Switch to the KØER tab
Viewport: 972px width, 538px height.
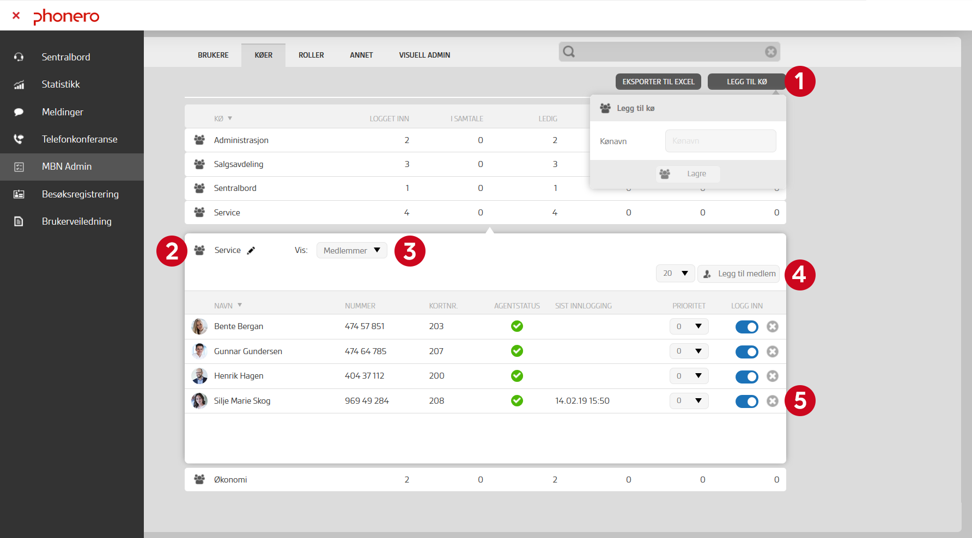click(x=264, y=55)
